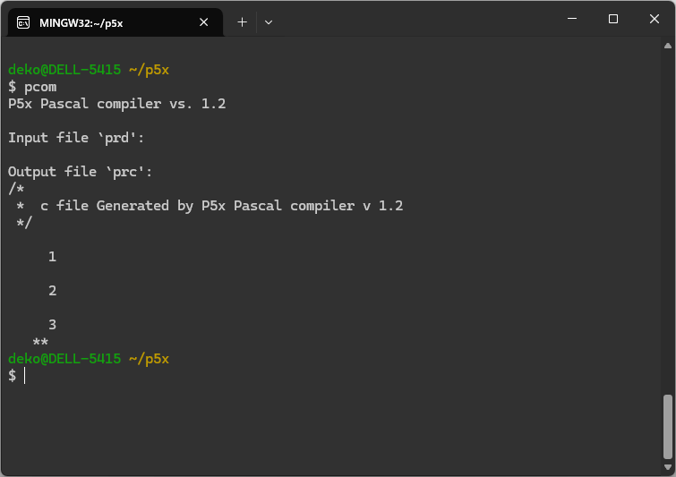Click the "Input file 'prd':" line
Viewport: 676px width, 477px height.
(x=76, y=138)
